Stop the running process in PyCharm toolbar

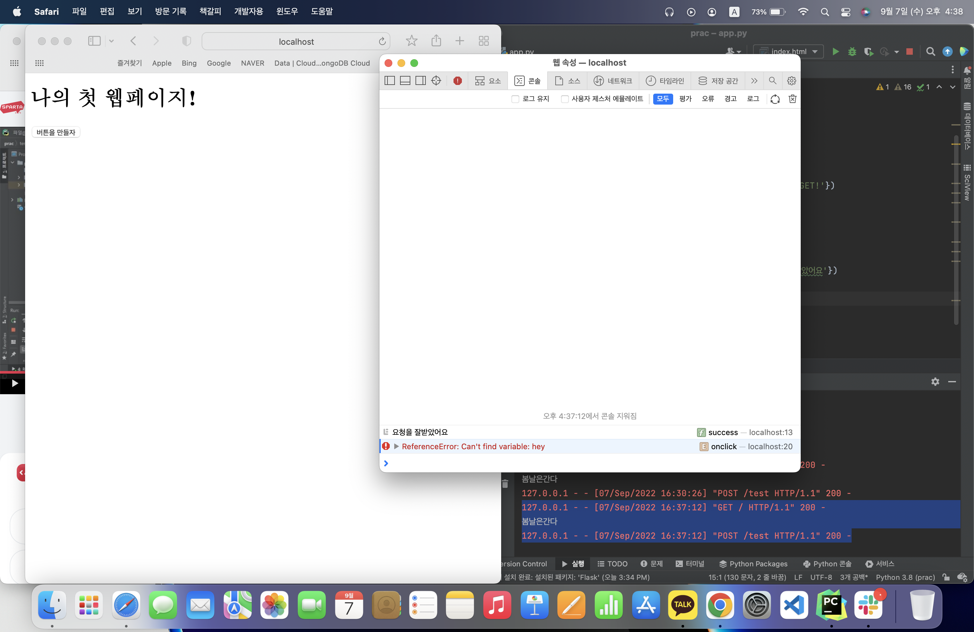point(910,51)
